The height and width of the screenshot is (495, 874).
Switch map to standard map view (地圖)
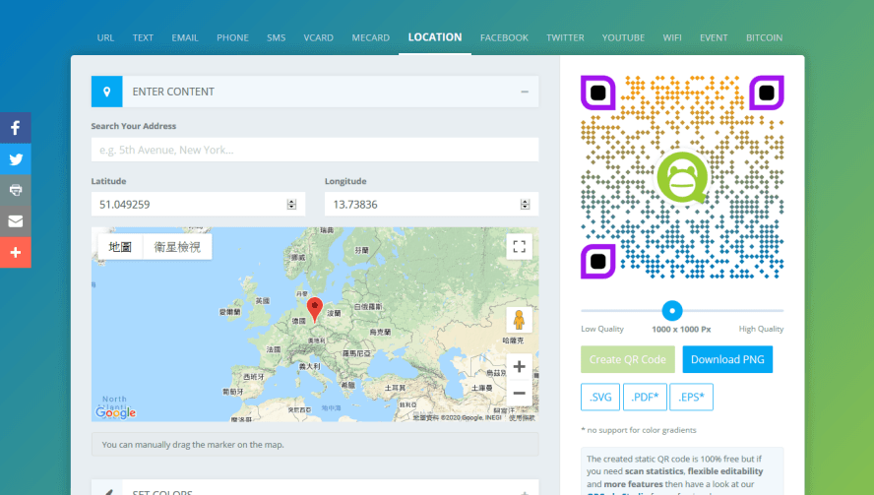click(x=120, y=247)
